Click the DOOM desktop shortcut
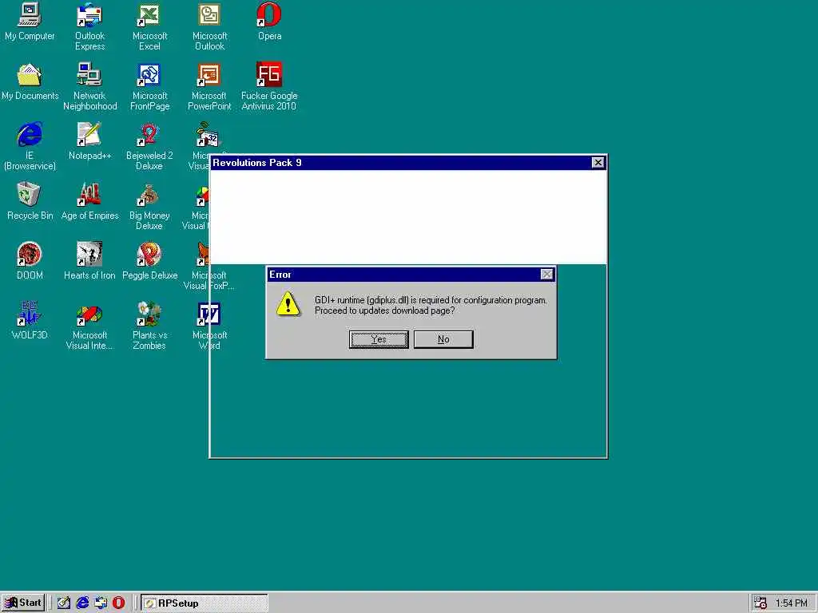The height and width of the screenshot is (613, 818). pos(30,261)
